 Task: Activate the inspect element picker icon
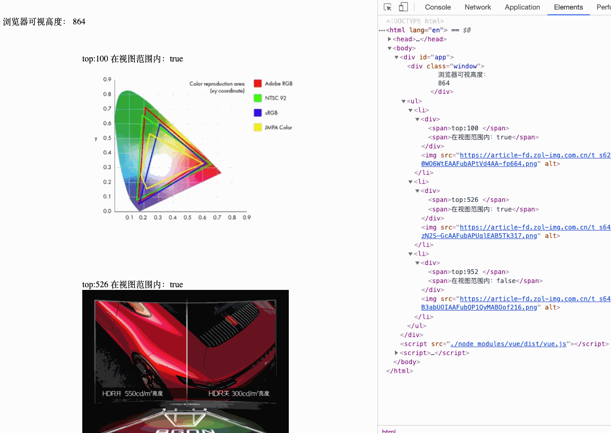point(388,7)
